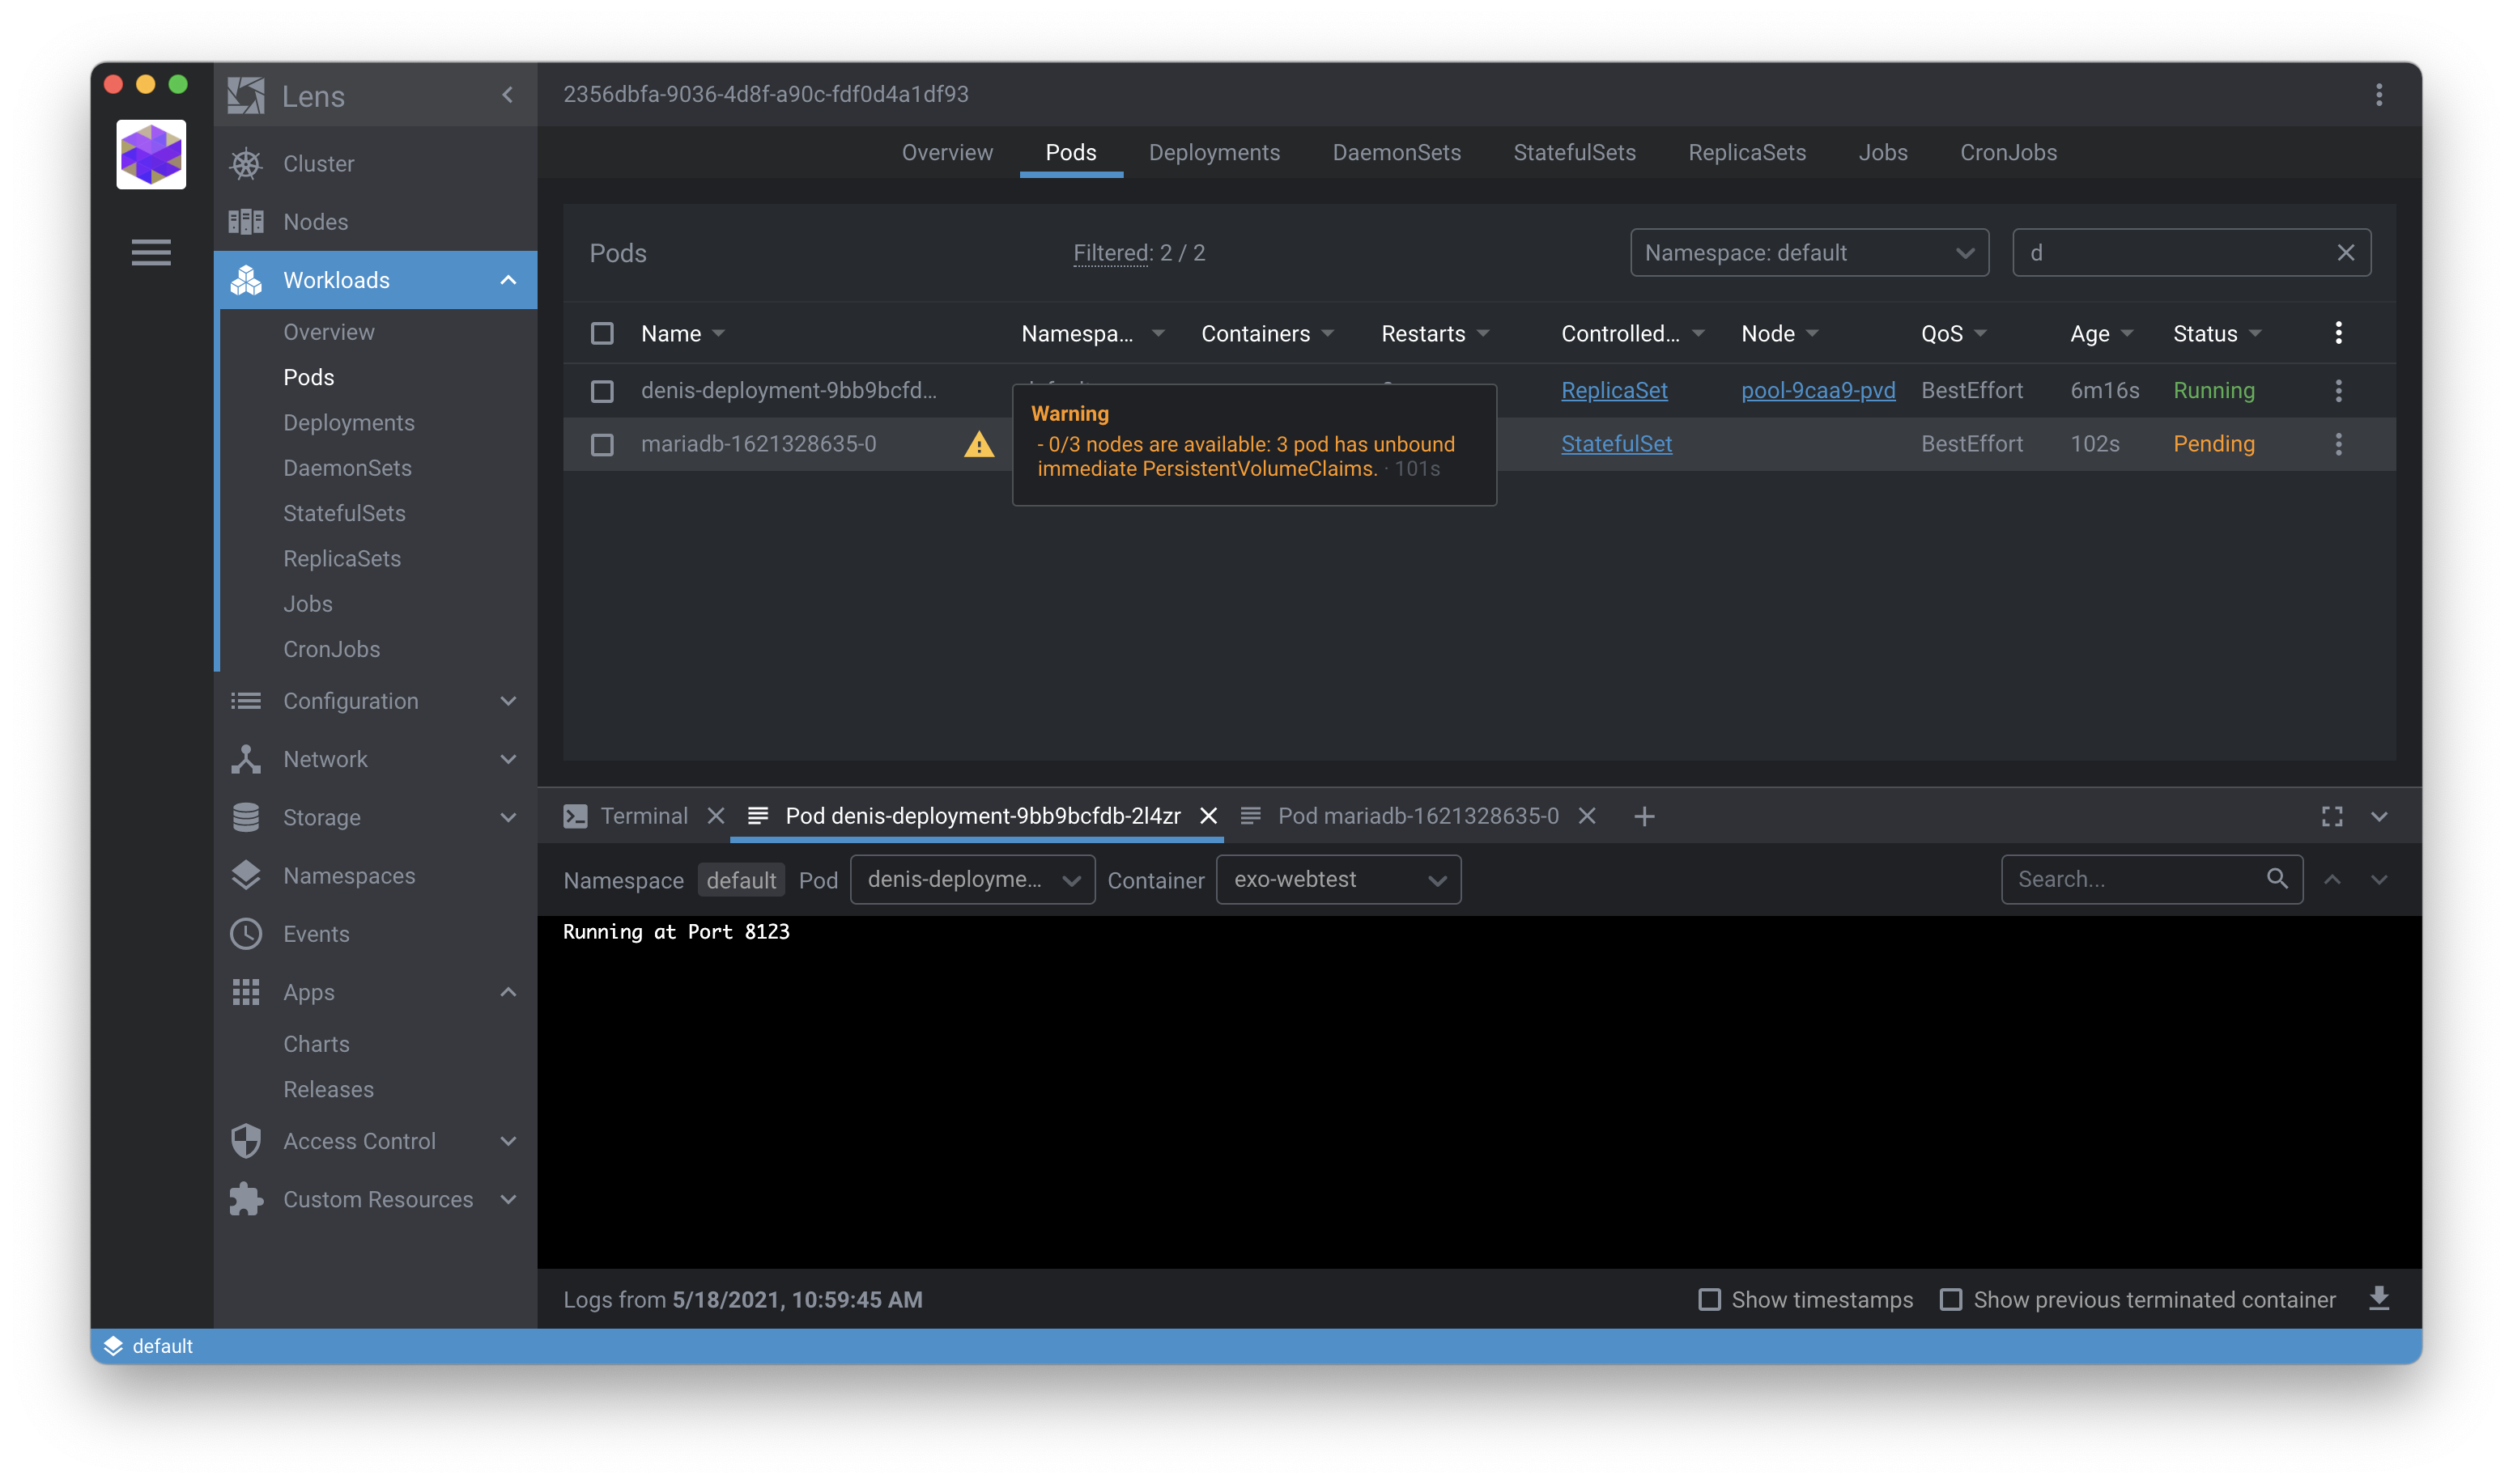2513x1484 pixels.
Task: Enable Show timestamps
Action: 1710,1300
